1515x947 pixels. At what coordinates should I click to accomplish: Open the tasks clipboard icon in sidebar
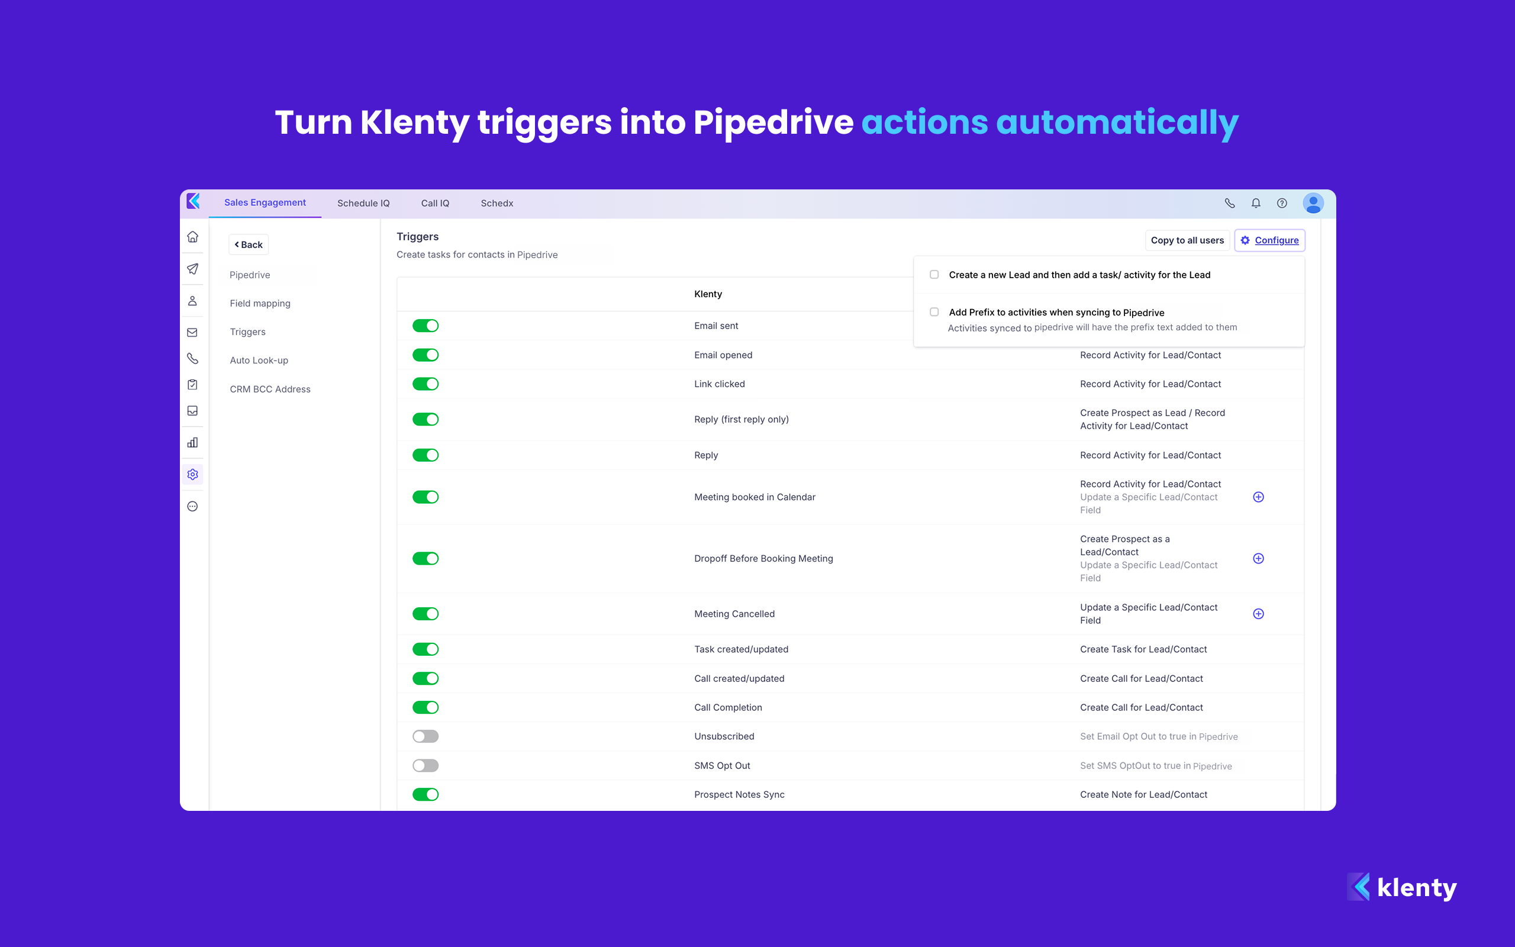193,385
